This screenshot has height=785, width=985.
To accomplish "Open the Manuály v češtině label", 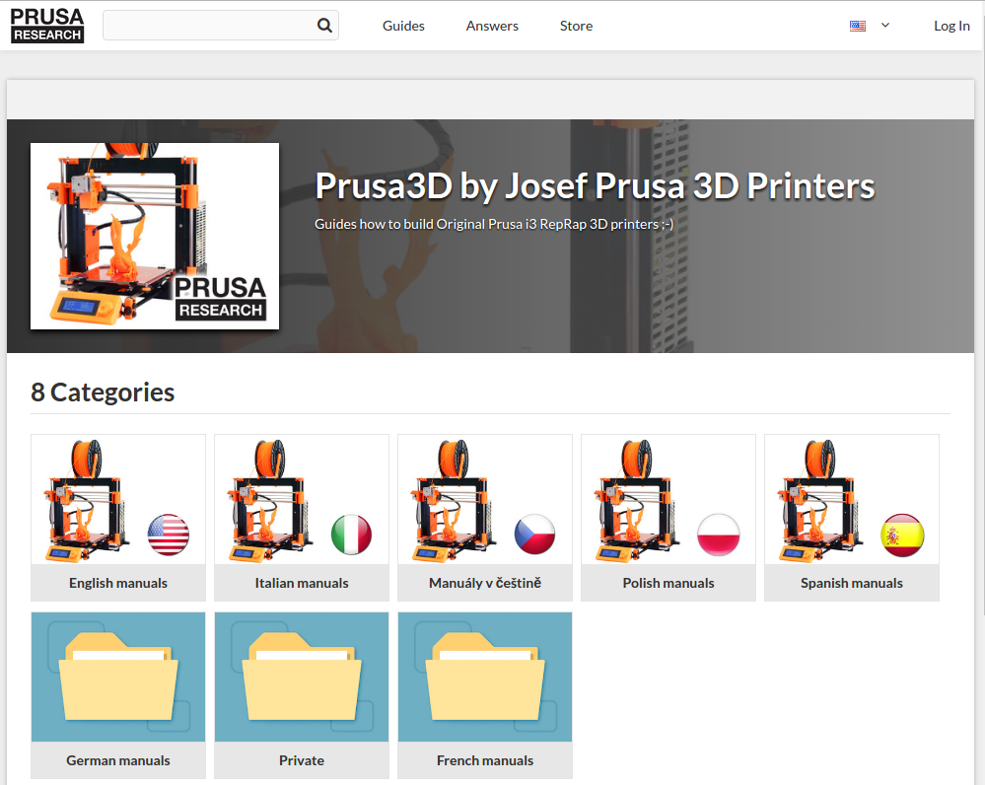I will click(485, 583).
